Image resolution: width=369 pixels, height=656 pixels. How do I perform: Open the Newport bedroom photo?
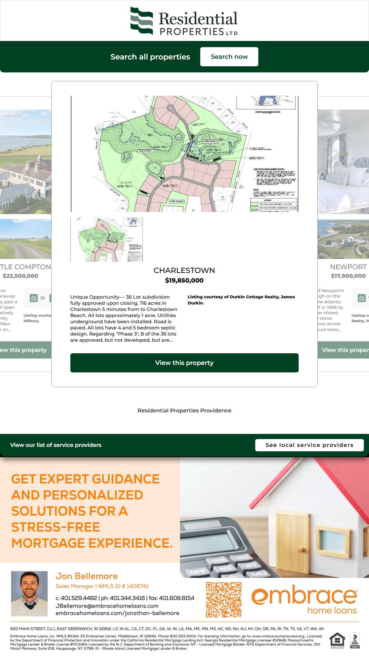pos(343,162)
